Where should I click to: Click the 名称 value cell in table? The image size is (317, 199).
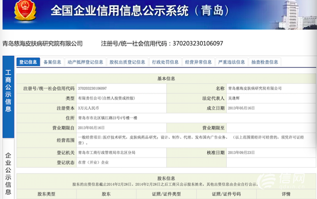(271, 89)
